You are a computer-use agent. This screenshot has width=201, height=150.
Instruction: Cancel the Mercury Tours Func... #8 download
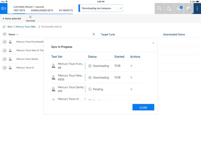pyautogui.click(x=131, y=66)
